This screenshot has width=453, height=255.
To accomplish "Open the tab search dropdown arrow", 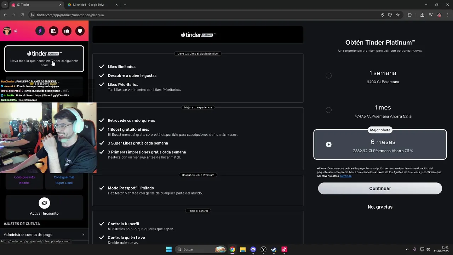I will click(x=5, y=5).
